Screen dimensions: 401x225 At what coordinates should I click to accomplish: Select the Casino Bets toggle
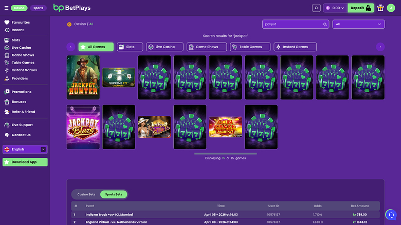coord(86,194)
